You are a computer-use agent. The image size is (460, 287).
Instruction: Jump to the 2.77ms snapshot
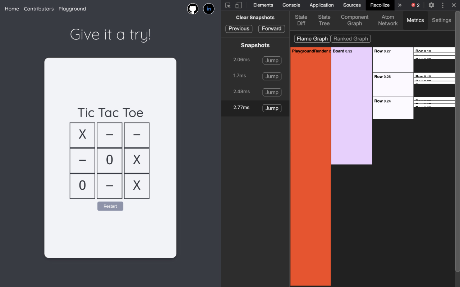point(272,108)
